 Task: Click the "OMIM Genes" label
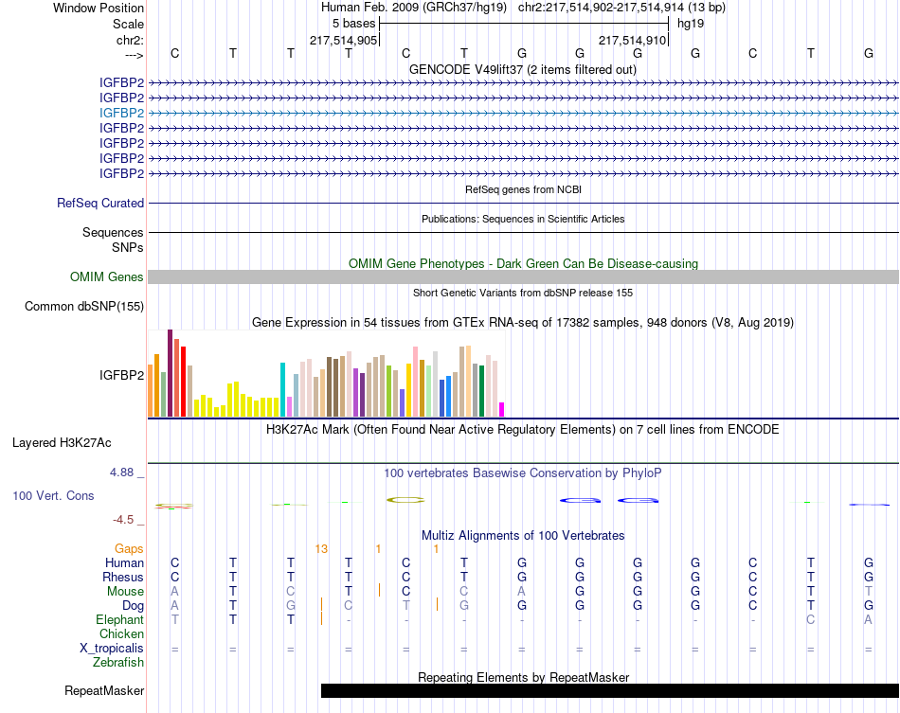(x=107, y=277)
